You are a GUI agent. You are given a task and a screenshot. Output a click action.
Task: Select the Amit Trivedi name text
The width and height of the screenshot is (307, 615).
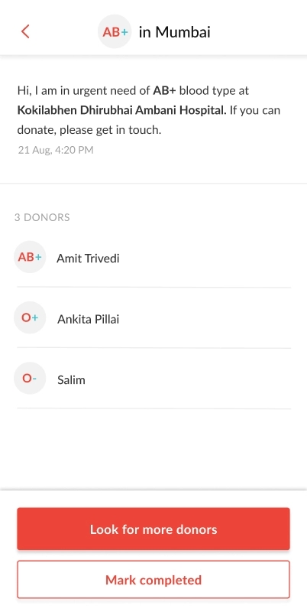[x=88, y=259]
